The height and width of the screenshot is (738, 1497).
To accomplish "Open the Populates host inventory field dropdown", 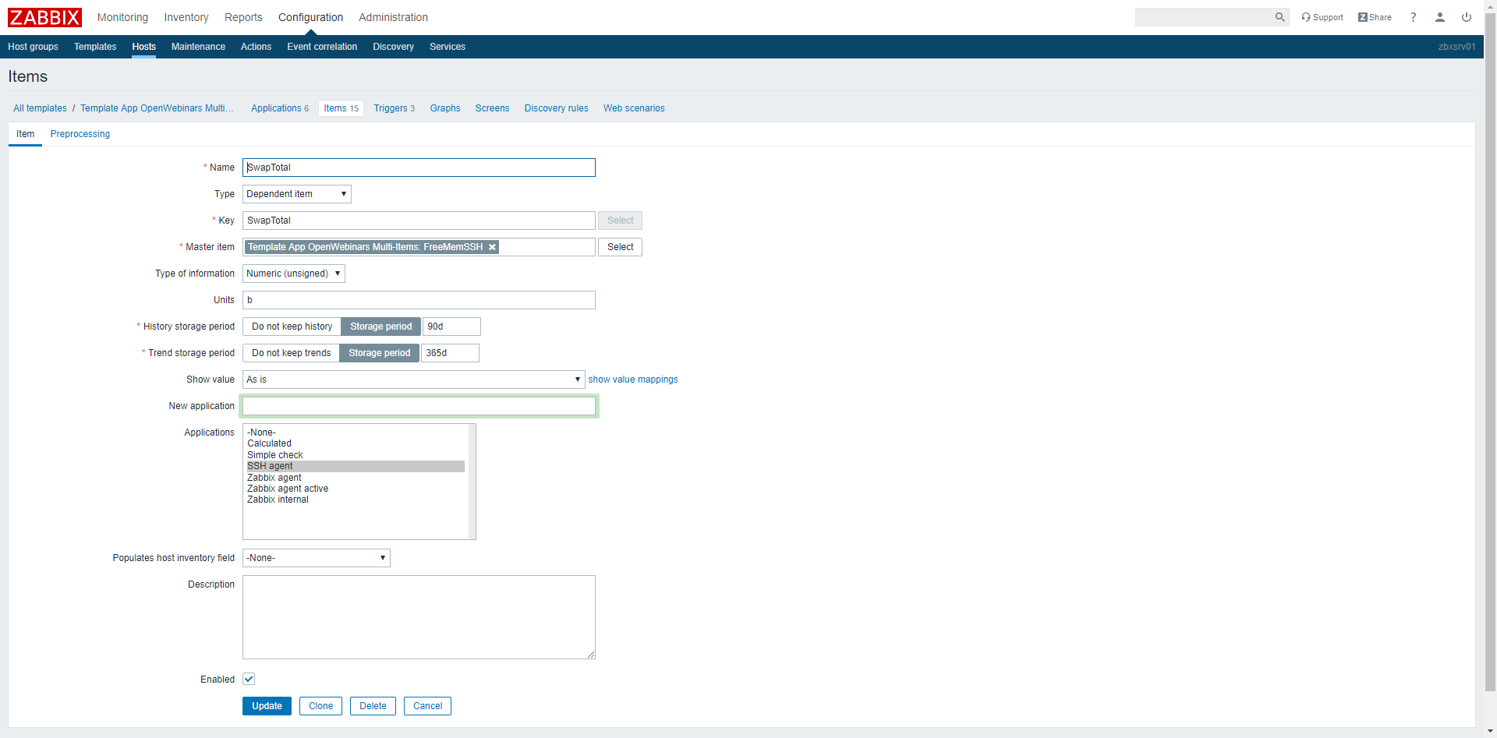I will click(316, 558).
